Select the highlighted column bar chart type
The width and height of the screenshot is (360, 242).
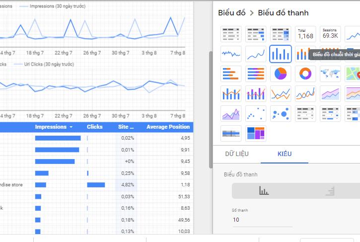281,54
